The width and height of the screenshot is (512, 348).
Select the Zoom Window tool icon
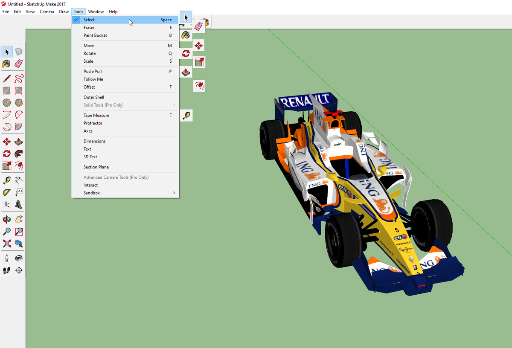pos(19,232)
